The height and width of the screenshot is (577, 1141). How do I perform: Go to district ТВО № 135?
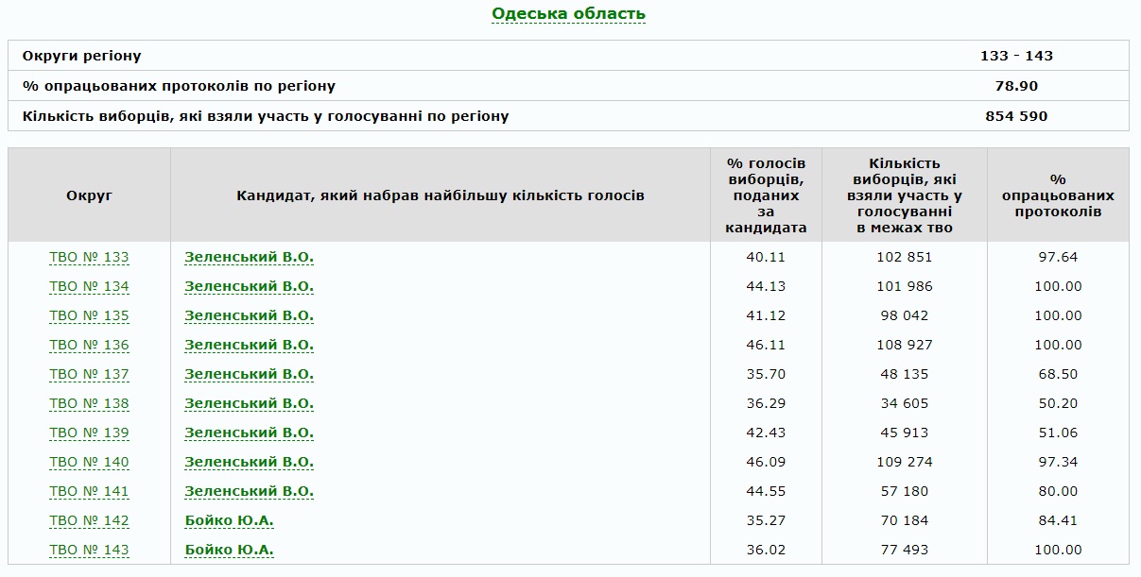point(89,315)
